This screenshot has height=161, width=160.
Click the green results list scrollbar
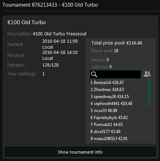pos(149,92)
